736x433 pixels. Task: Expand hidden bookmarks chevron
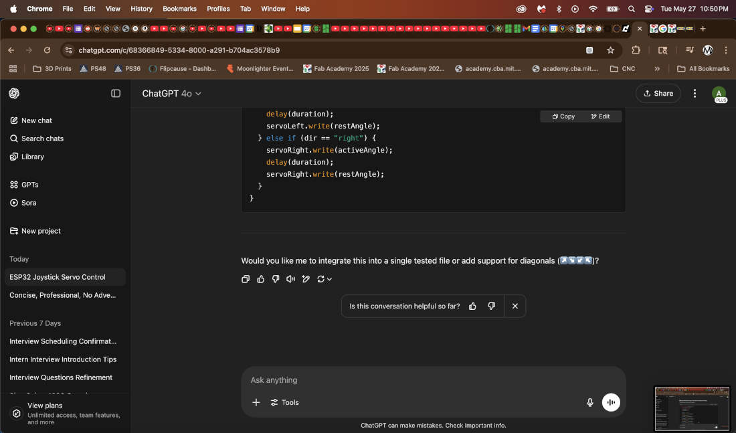tap(657, 68)
